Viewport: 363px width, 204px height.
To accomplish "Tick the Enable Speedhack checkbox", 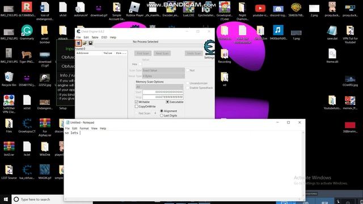I will (x=188, y=88).
